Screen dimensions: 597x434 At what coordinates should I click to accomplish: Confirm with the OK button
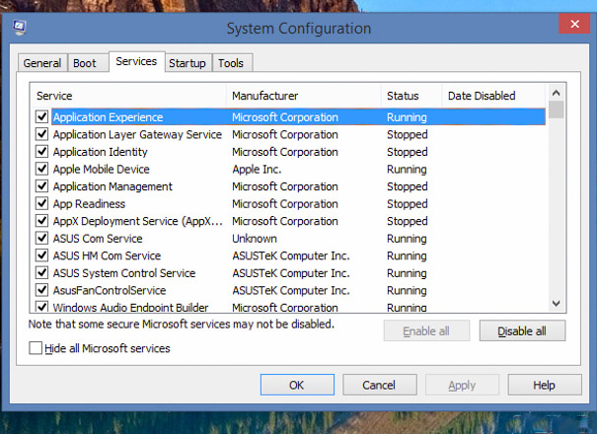pos(297,385)
